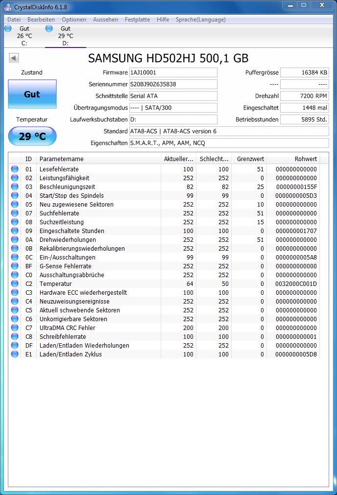
Task: Click the status icon for Rekalibrierungswiederholungen
Action: 15,248
